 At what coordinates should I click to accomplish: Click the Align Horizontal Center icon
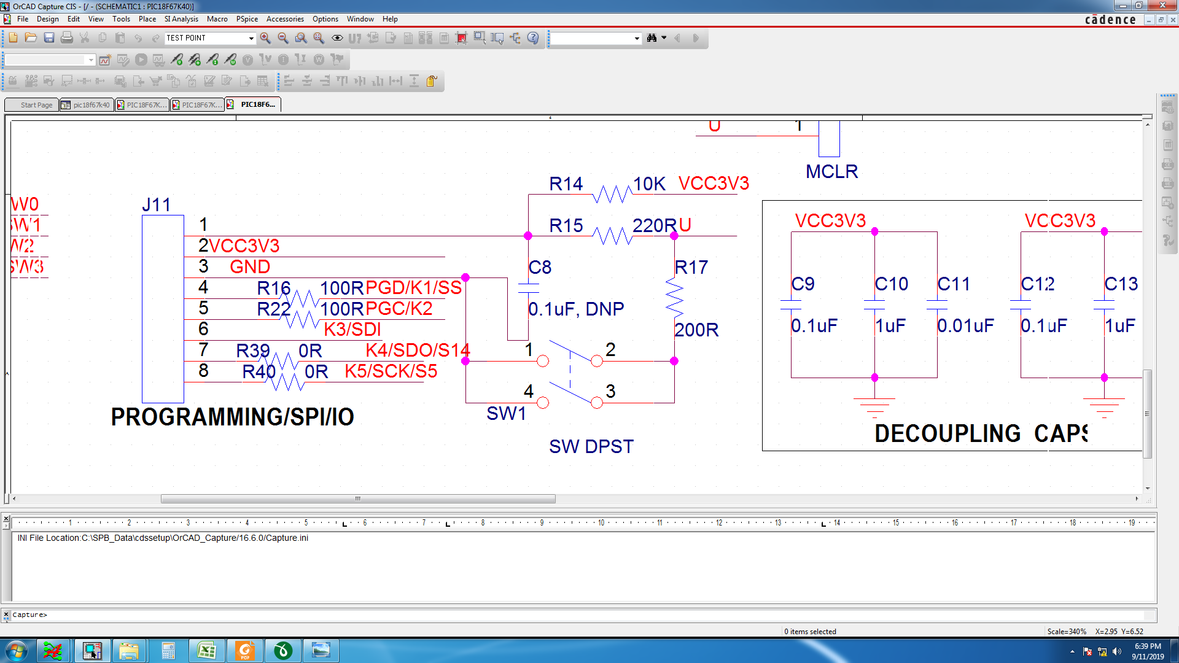(307, 81)
